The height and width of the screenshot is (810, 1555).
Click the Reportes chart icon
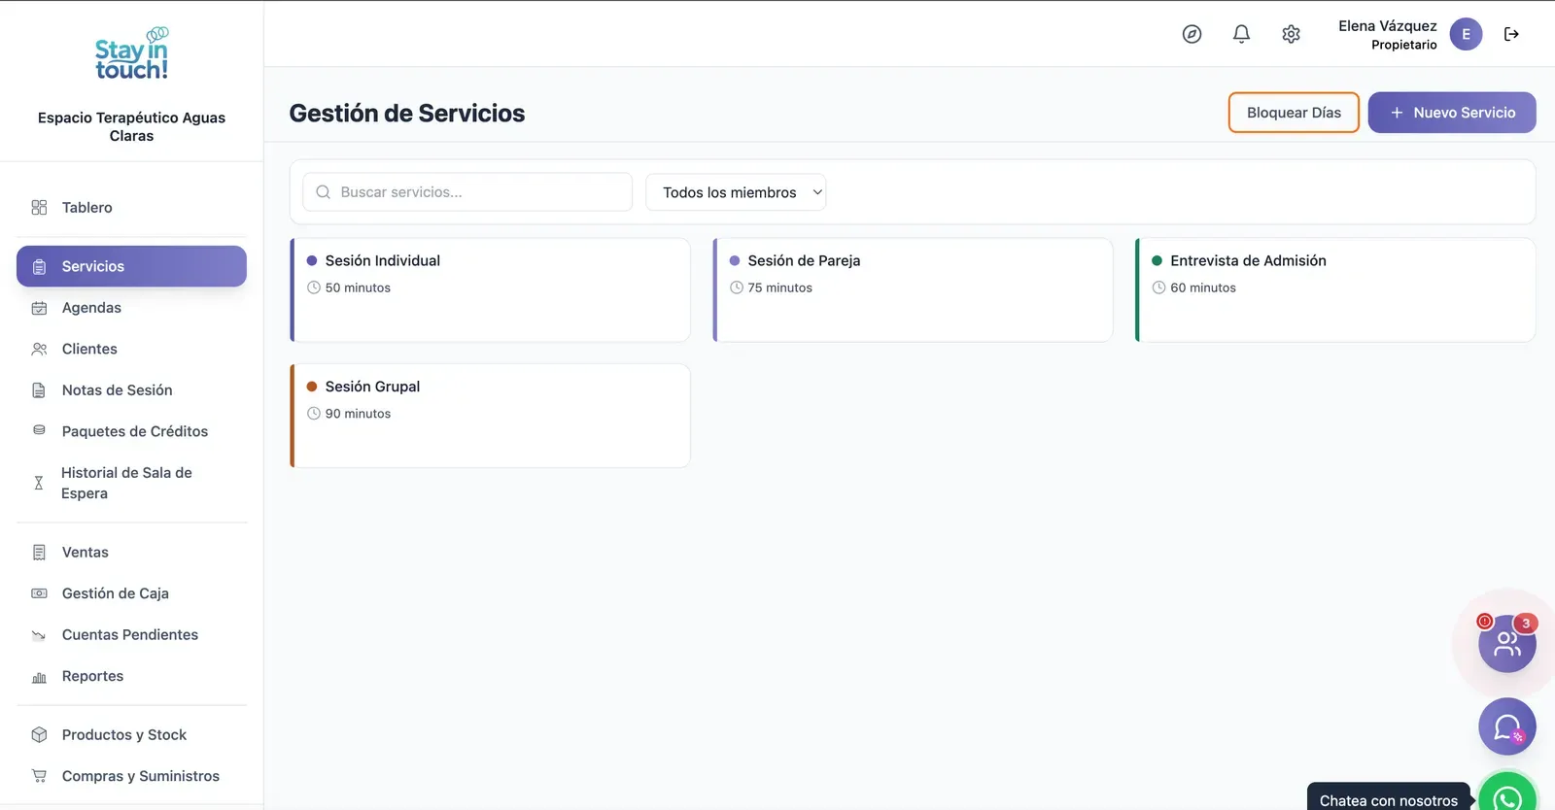coord(39,676)
